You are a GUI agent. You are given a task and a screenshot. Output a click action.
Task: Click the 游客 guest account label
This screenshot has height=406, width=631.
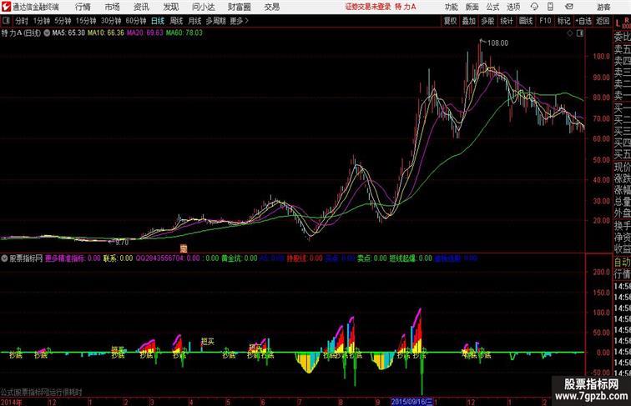[x=603, y=7]
